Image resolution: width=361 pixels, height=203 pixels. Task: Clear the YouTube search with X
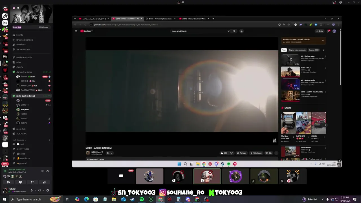228,31
